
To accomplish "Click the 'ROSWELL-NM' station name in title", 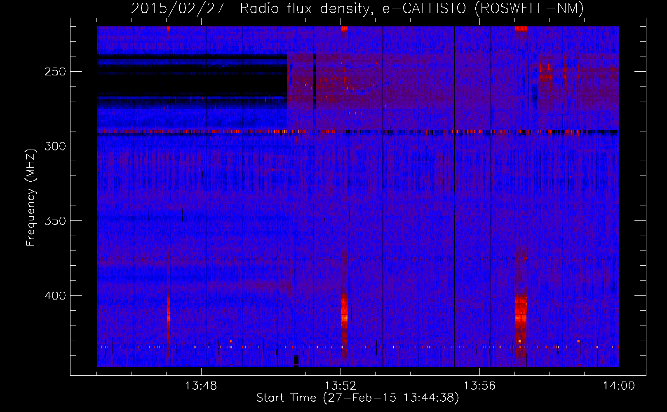I will point(529,8).
